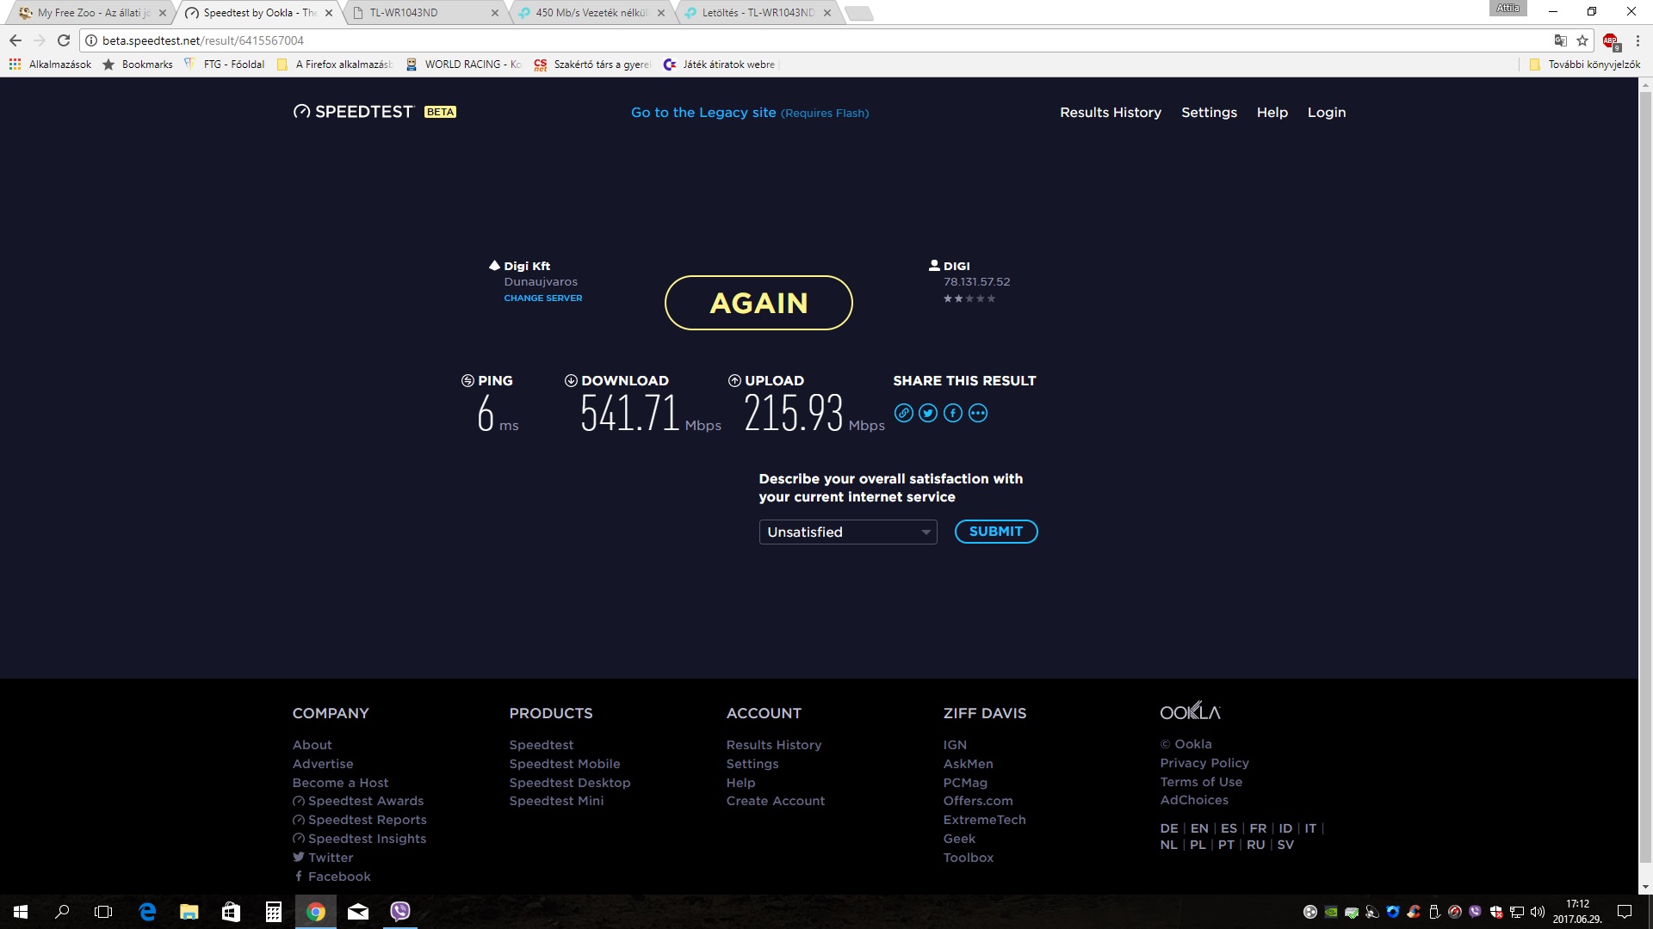Open WORLD RACING bookmark
Image resolution: width=1653 pixels, height=929 pixels.
463,65
